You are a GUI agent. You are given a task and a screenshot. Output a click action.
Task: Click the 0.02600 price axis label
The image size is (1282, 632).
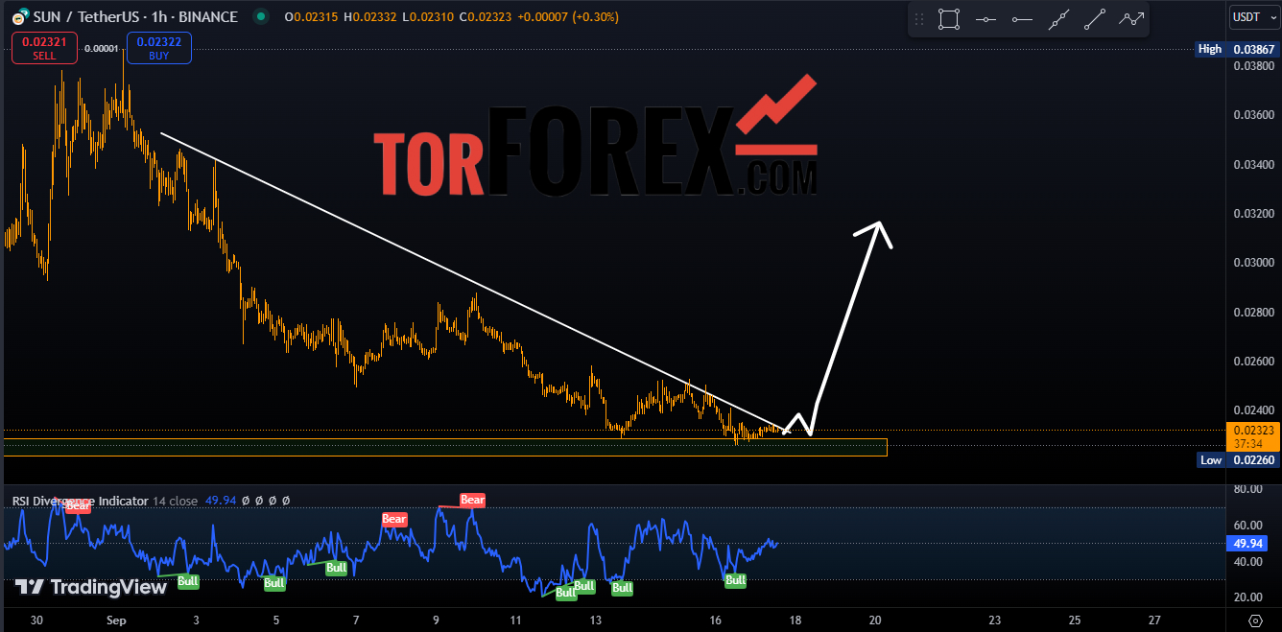point(1253,362)
